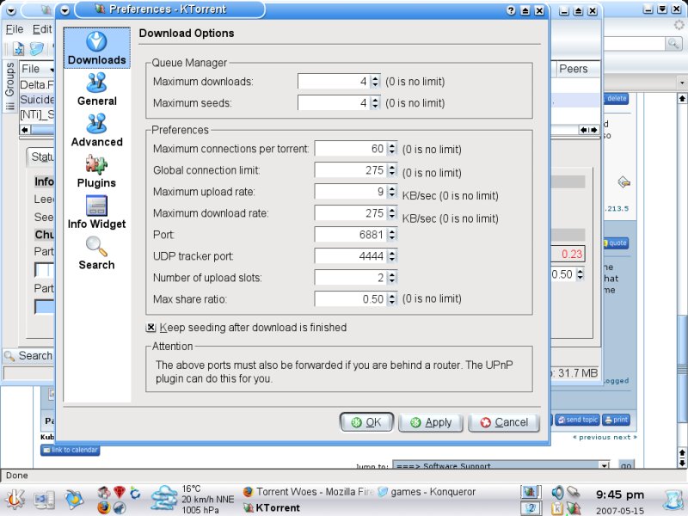Adjust the Maximum downloads spinner arrows
Image resolution: width=688 pixels, height=516 pixels.
pos(375,82)
